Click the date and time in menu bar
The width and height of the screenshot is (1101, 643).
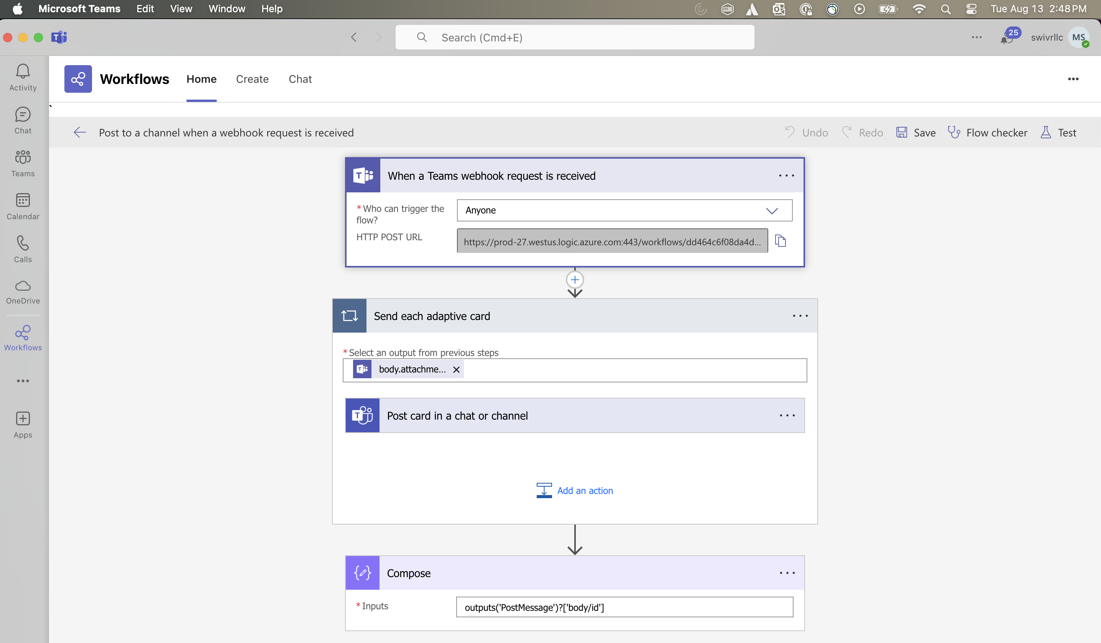click(1039, 9)
